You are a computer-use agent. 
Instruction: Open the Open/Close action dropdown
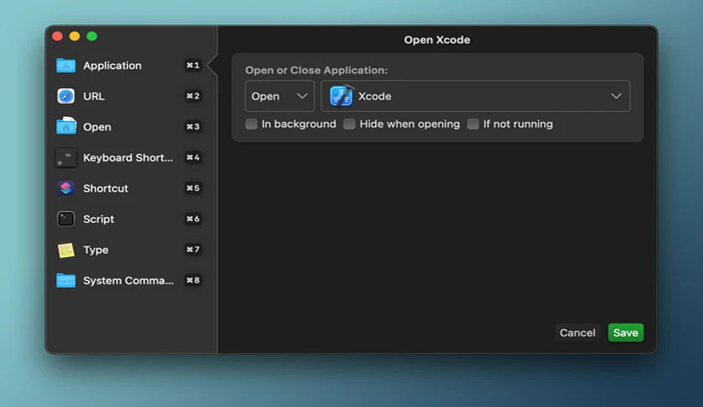(279, 96)
